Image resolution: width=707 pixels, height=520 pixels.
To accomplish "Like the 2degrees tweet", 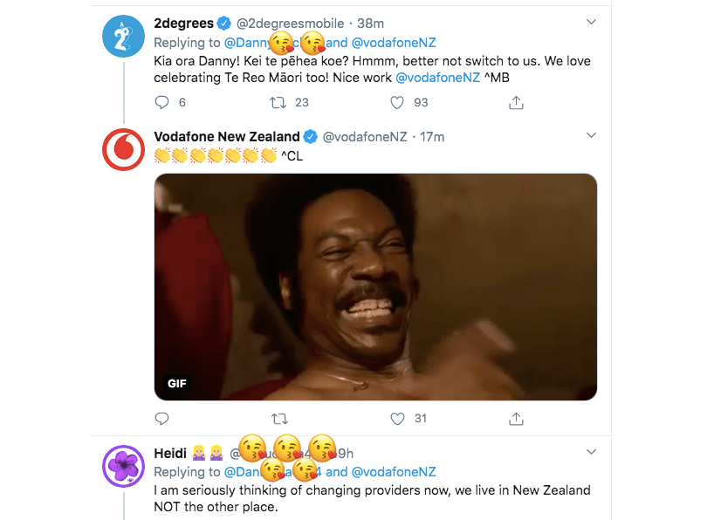I will 397,103.
